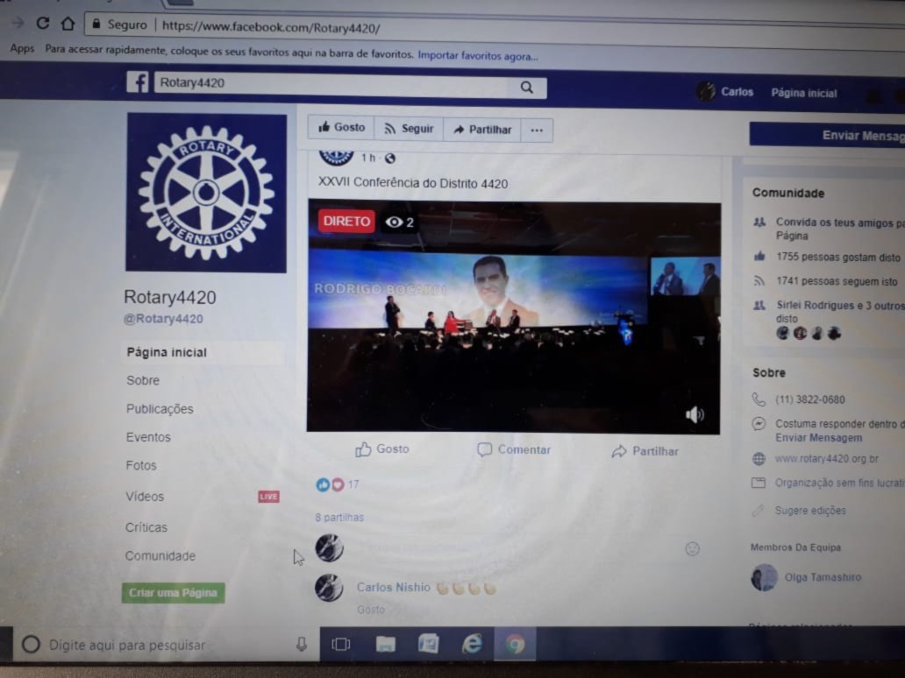The height and width of the screenshot is (678, 905).
Task: Open Partilhar options below the video
Action: tap(645, 451)
